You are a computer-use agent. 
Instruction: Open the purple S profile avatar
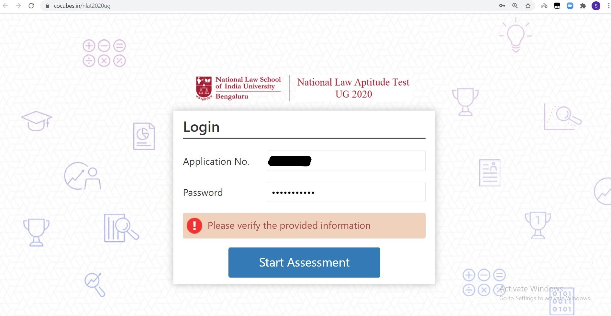click(596, 6)
